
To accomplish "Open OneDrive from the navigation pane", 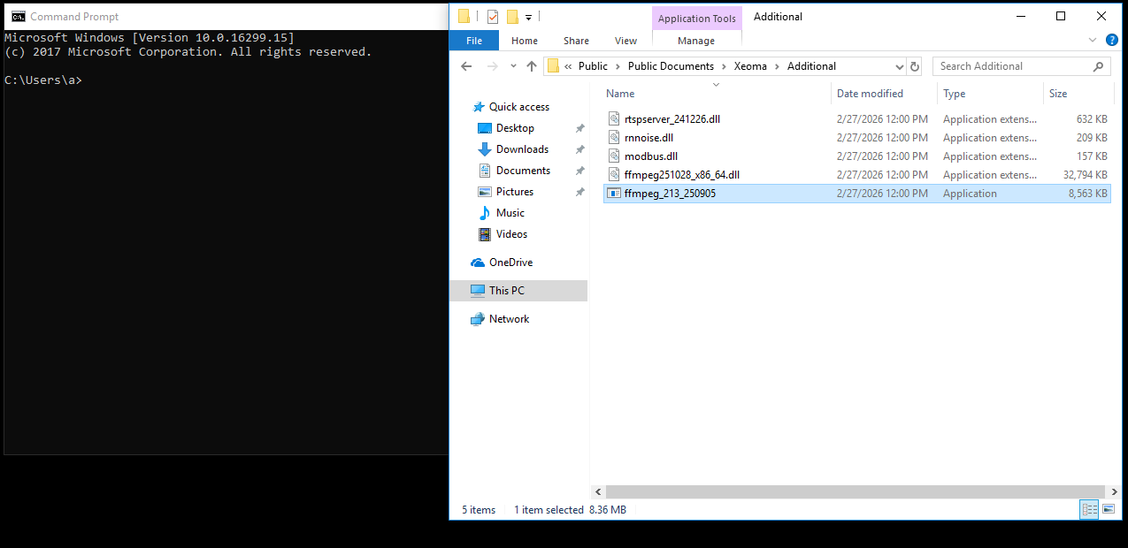I will [510, 262].
